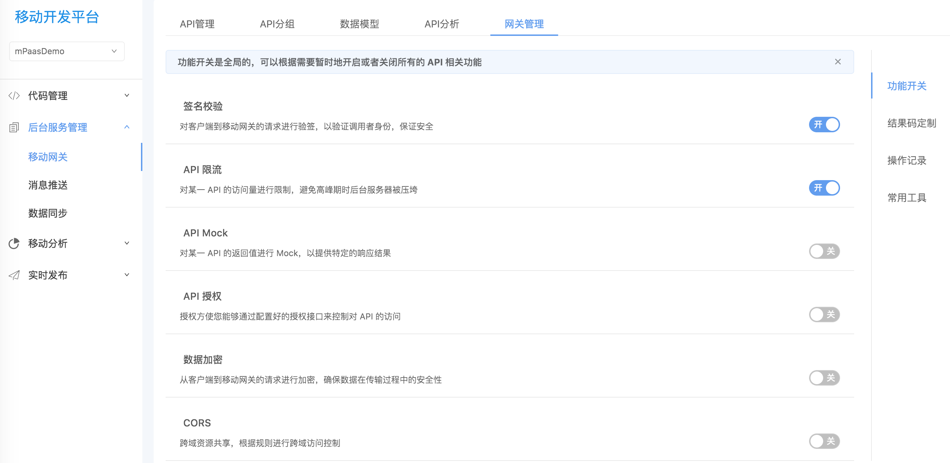
Task: Expand the 代码管理 menu chevron
Action: (x=127, y=95)
